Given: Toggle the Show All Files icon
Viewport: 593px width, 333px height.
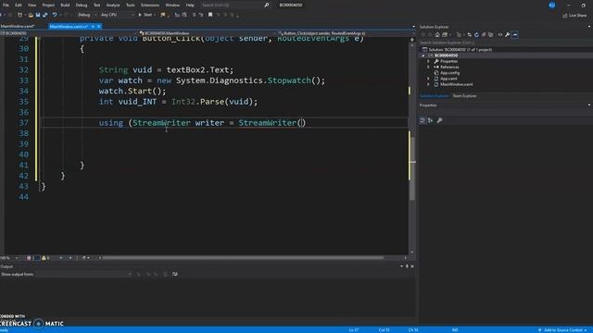Looking at the screenshot, I should tap(491, 35).
